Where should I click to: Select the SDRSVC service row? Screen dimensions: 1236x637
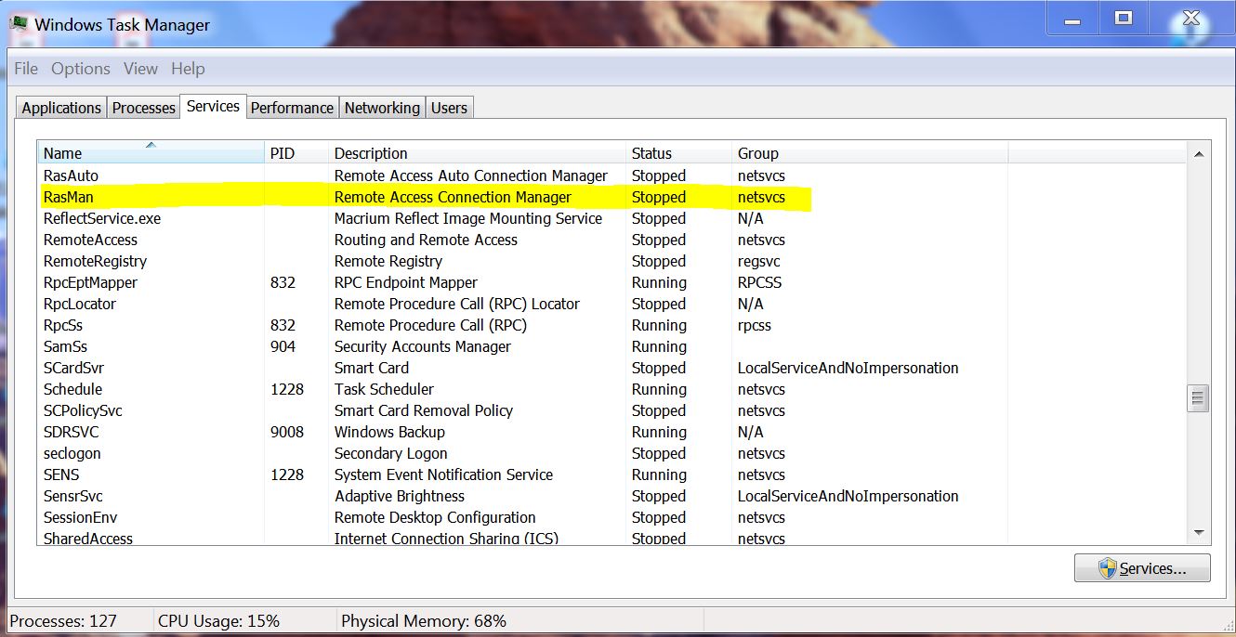(x=612, y=432)
